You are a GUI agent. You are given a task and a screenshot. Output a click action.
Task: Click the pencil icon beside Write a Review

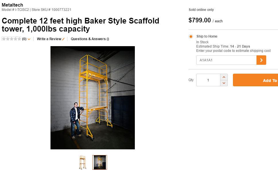[63, 39]
